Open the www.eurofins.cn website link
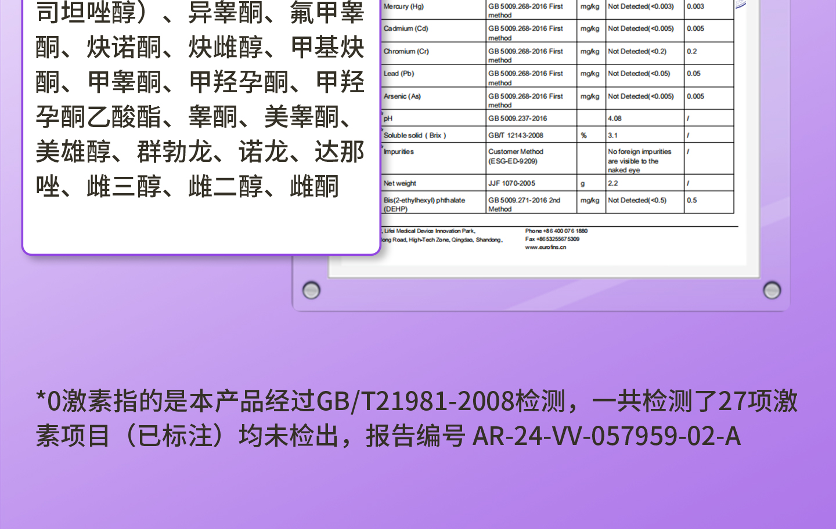Image resolution: width=836 pixels, height=529 pixels. pos(545,248)
